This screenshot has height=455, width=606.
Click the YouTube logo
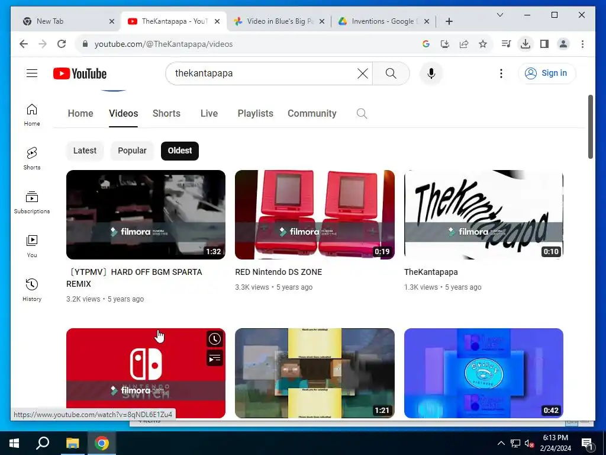[x=80, y=73]
